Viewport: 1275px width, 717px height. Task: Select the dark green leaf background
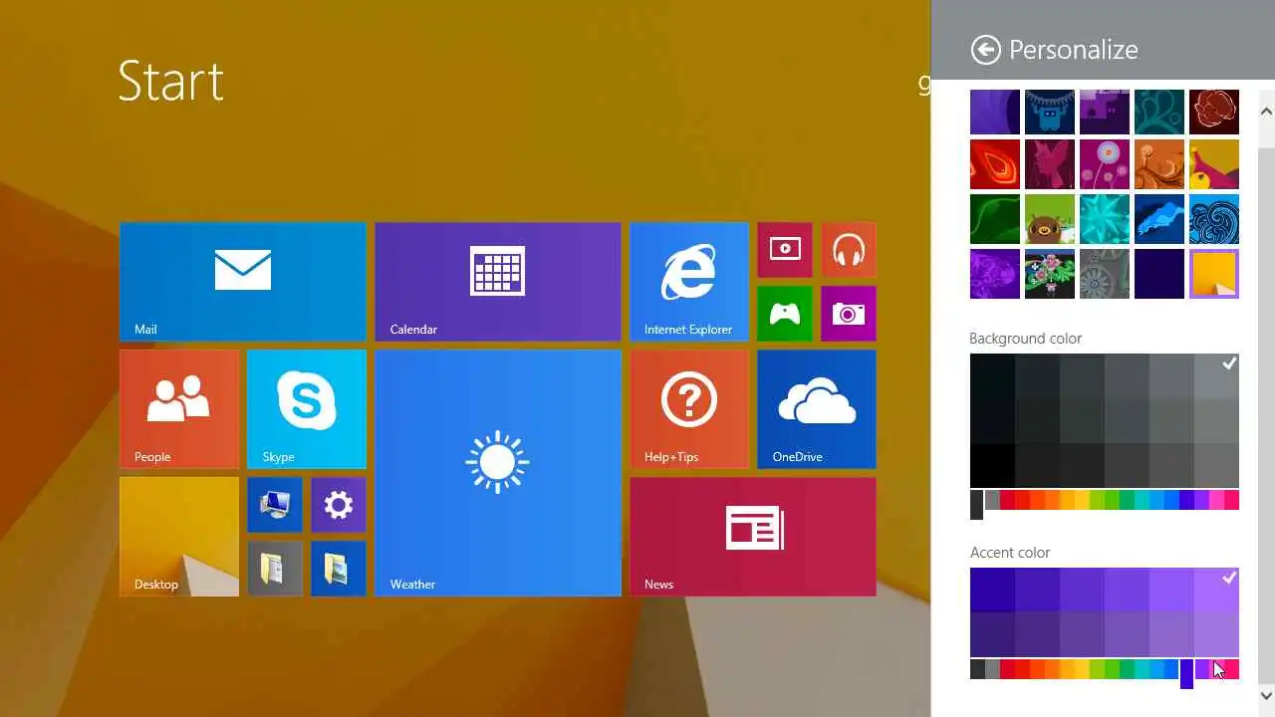click(995, 219)
